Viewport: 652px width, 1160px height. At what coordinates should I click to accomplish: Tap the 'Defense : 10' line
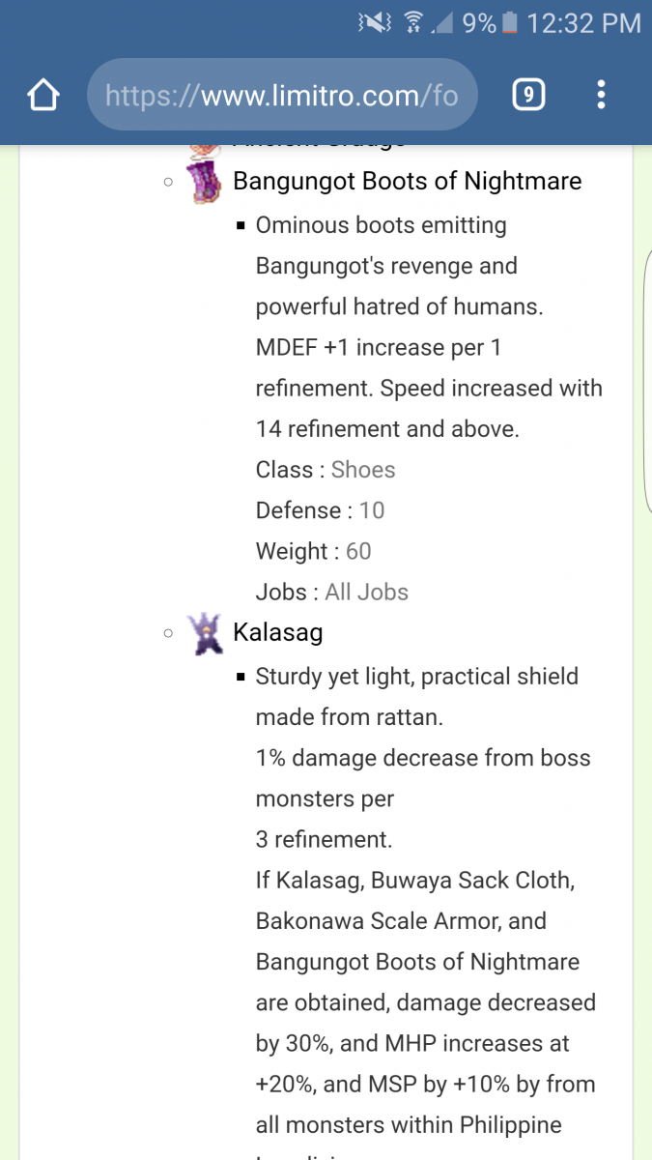point(320,510)
